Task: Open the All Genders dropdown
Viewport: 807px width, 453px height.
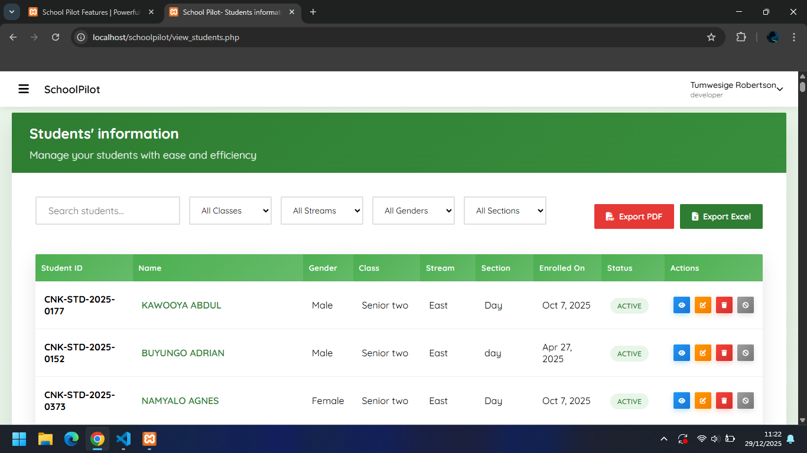Action: click(x=413, y=211)
